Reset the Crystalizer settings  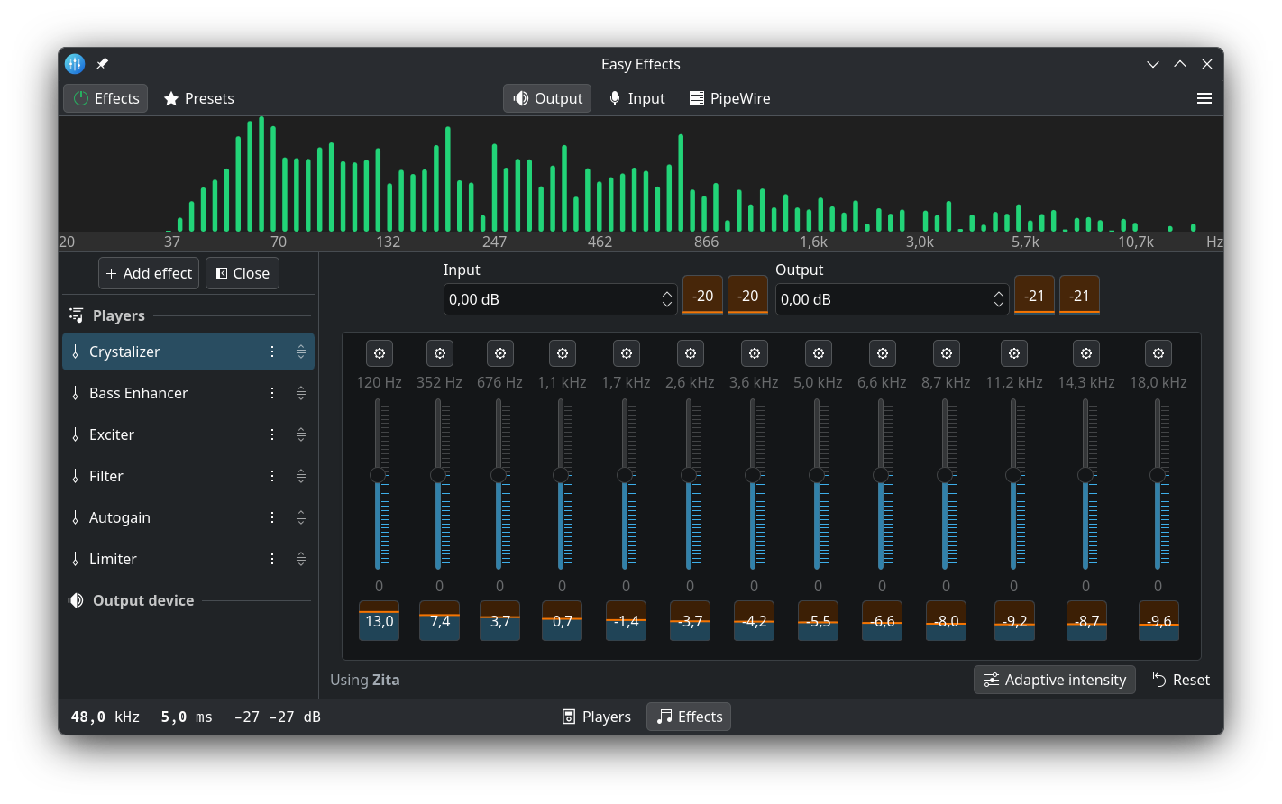coord(1181,680)
